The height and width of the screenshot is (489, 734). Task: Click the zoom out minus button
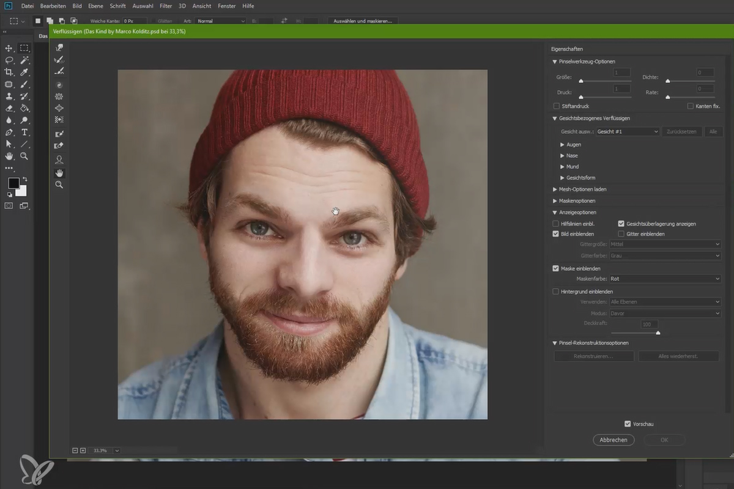(x=75, y=450)
